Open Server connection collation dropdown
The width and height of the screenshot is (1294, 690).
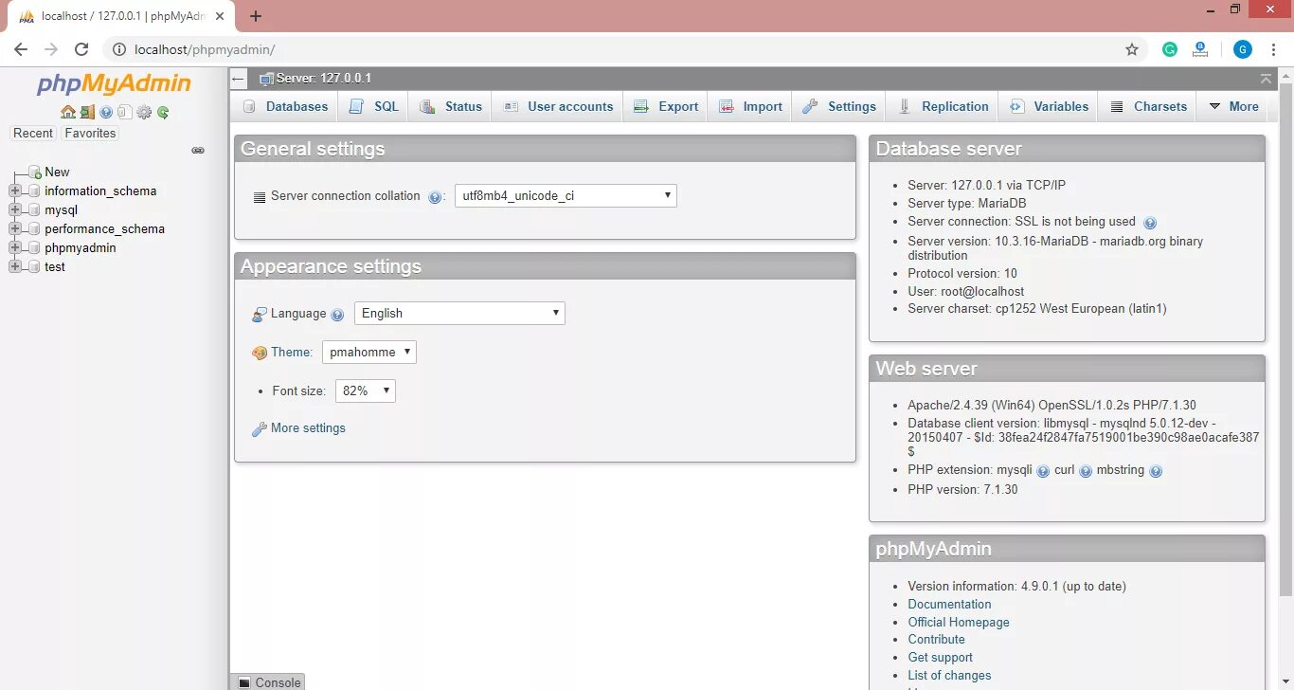pos(566,196)
